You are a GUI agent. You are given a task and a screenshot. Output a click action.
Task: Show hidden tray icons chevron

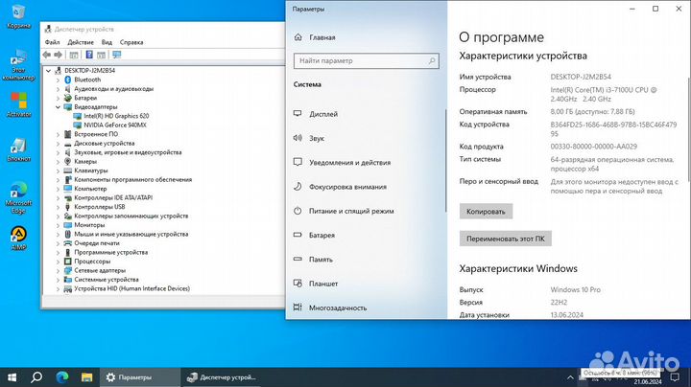coord(570,377)
